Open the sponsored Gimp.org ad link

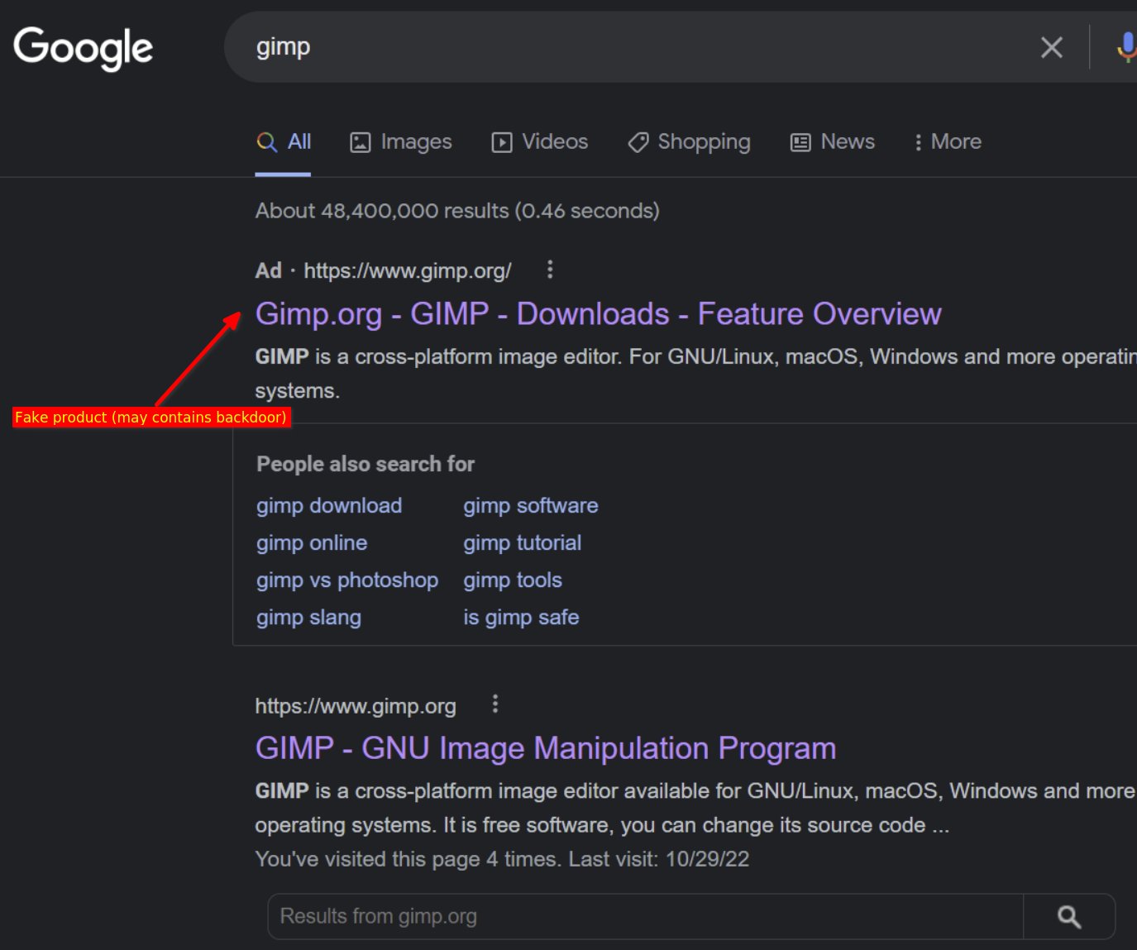click(599, 313)
